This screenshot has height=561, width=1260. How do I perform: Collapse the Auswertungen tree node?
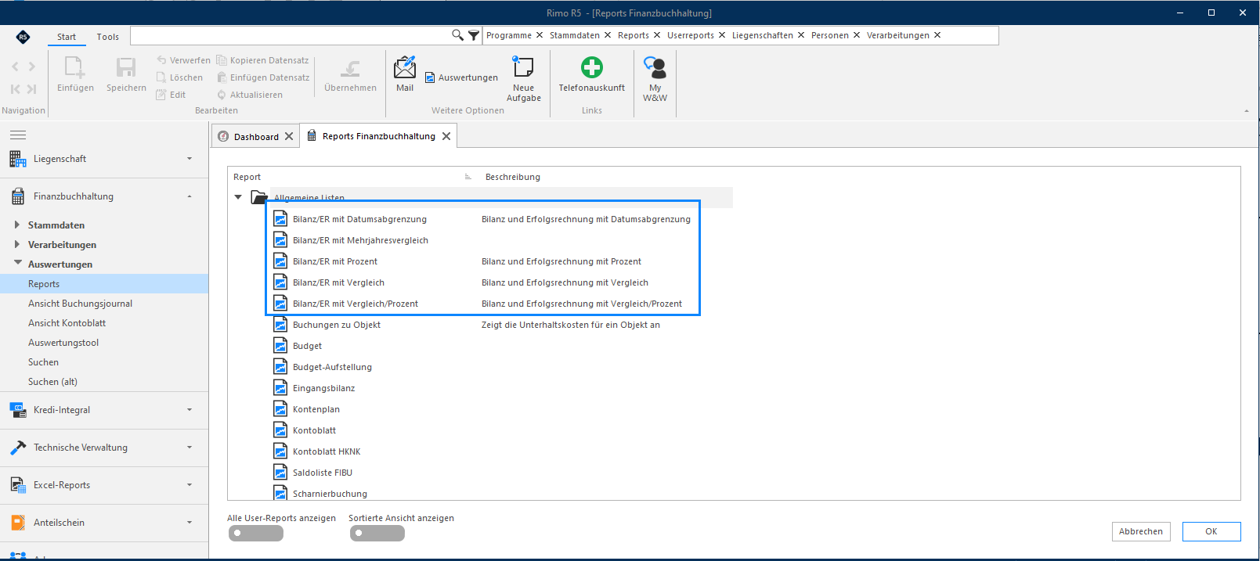pos(18,263)
